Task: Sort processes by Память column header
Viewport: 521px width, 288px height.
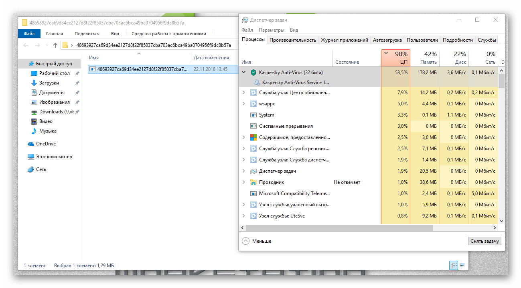Action: pyautogui.click(x=425, y=58)
